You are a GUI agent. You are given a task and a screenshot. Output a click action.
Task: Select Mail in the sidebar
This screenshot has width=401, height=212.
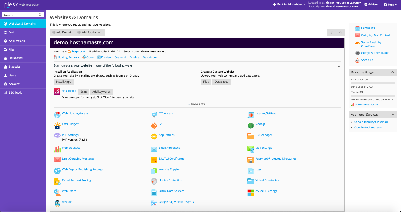pos(23,32)
